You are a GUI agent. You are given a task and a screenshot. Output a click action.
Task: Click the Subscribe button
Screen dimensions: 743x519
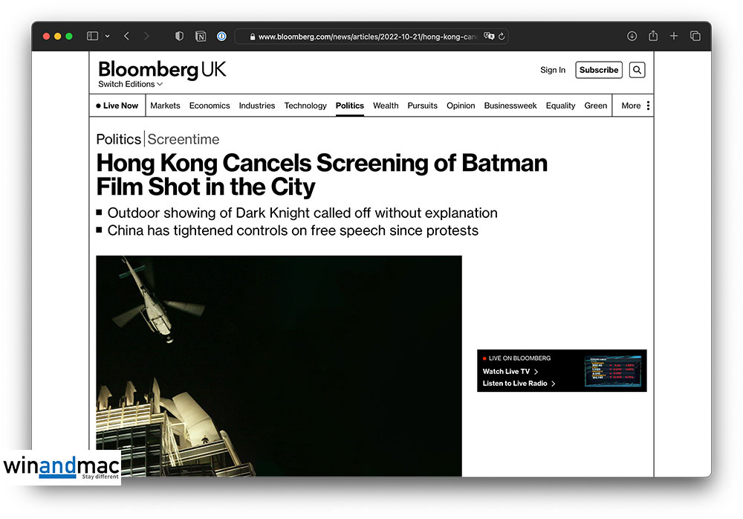[x=598, y=70]
